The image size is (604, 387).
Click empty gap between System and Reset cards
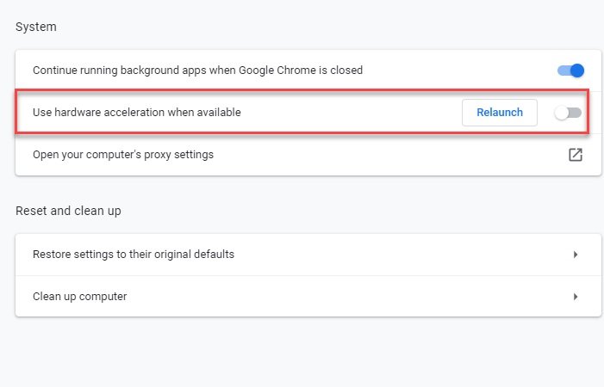pyautogui.click(x=308, y=190)
